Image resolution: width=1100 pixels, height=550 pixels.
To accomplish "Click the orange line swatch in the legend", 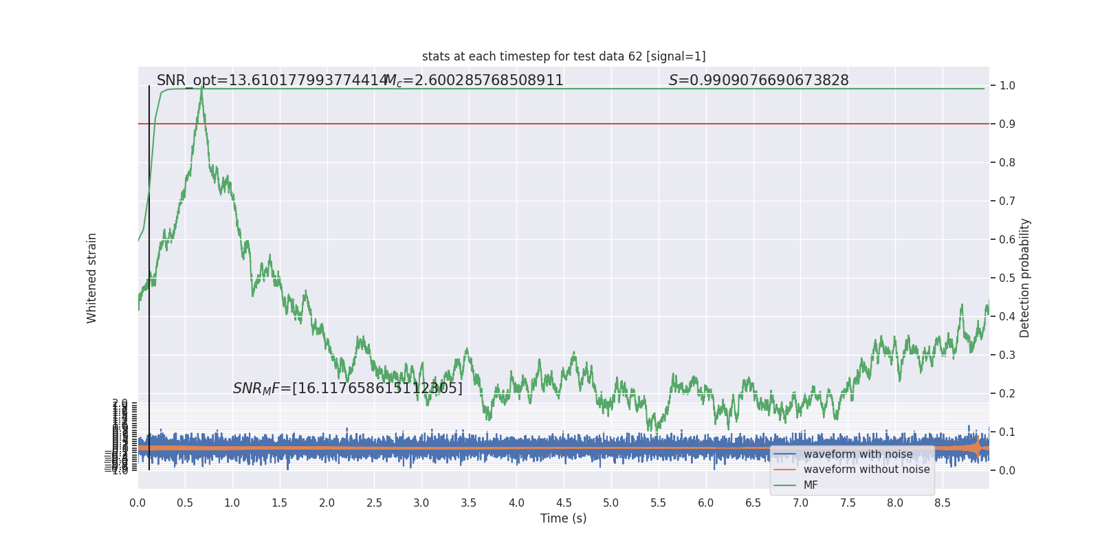I will pyautogui.click(x=784, y=470).
